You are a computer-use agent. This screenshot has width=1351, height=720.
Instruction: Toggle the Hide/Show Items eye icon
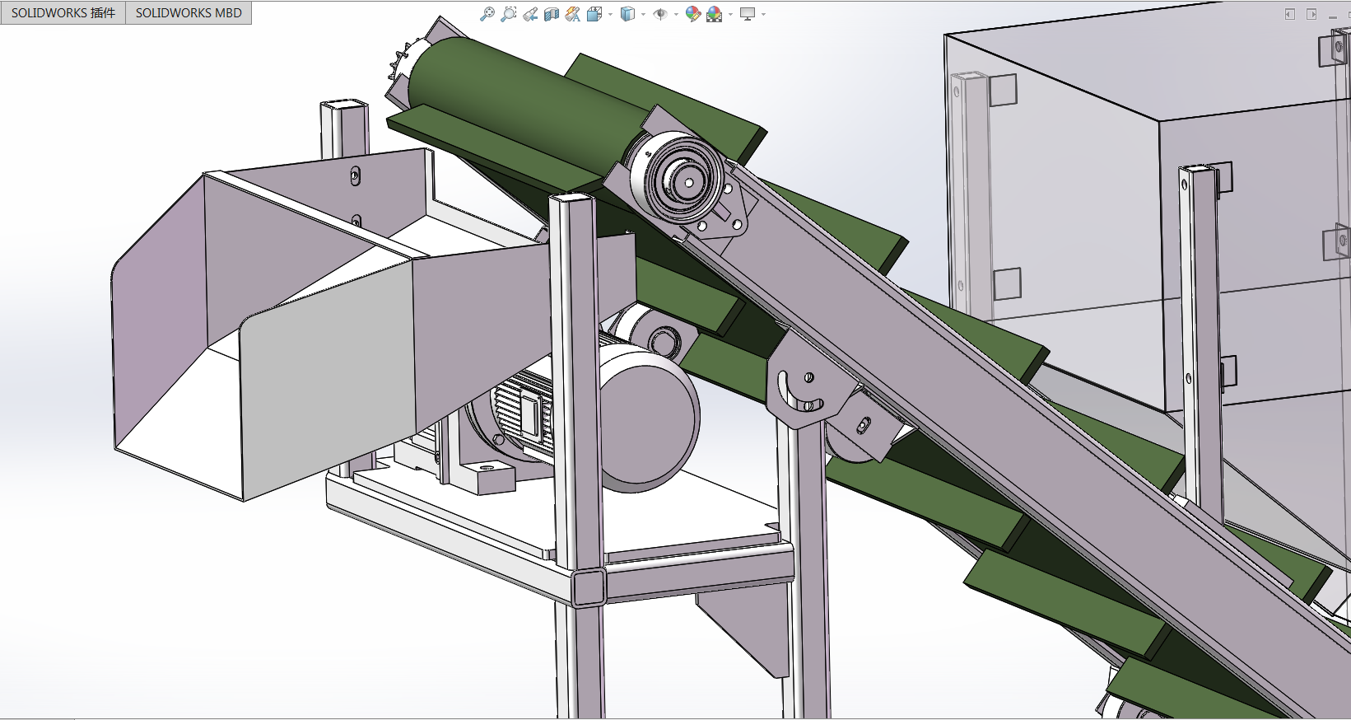click(660, 14)
